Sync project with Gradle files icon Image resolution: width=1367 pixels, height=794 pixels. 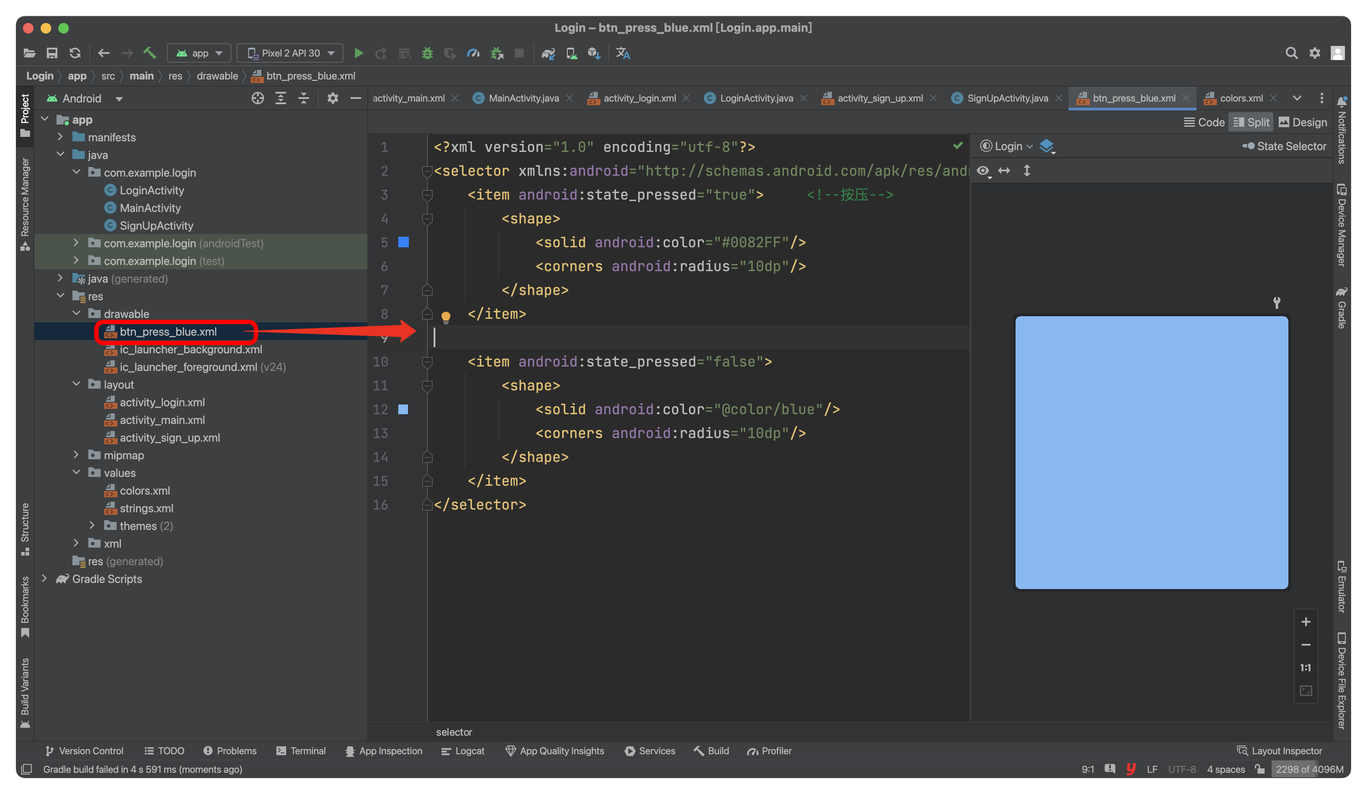coord(548,53)
